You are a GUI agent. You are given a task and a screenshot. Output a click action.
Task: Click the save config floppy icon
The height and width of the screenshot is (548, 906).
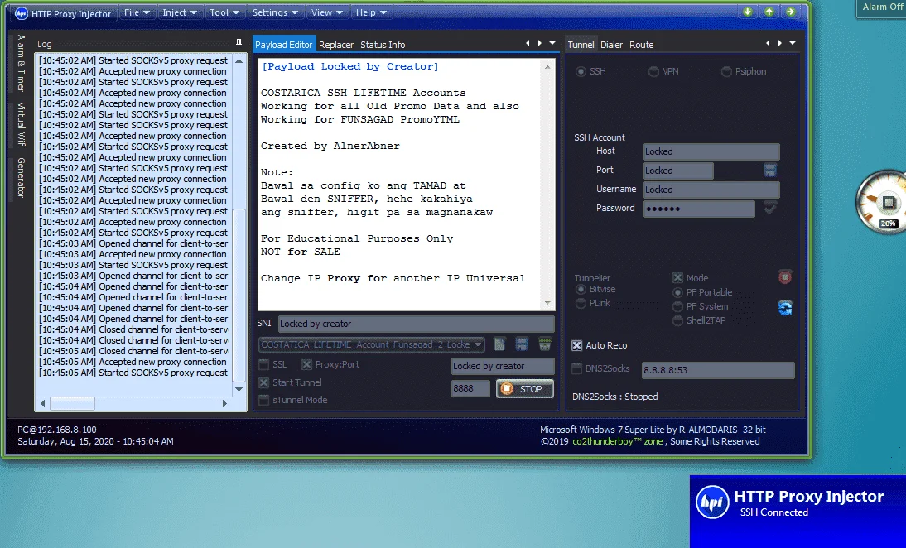[522, 344]
